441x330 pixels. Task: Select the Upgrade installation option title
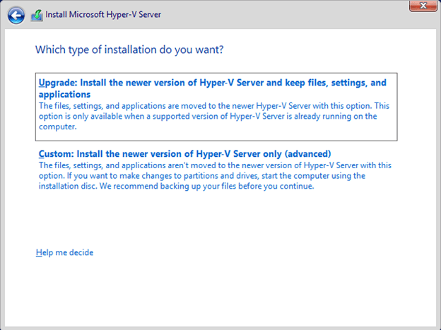coord(212,83)
